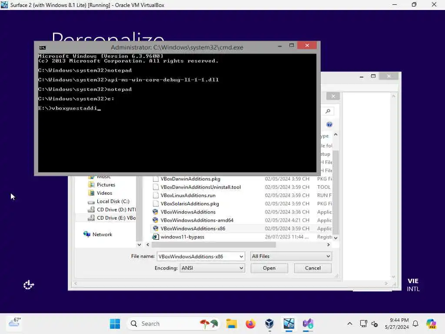Open the weather widget showing 67°
This screenshot has width=445, height=334.
coord(14,323)
